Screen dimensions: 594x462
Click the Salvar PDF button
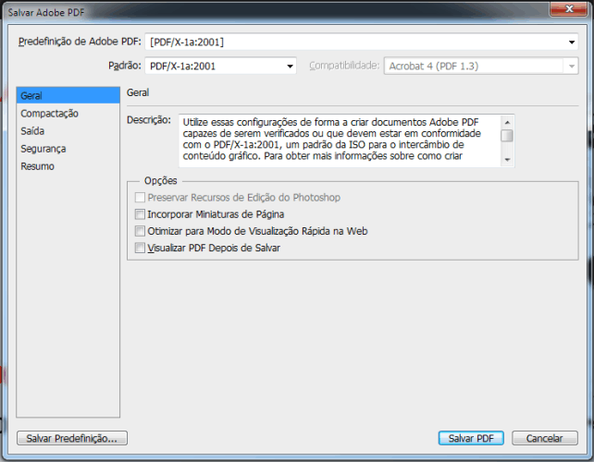[471, 438]
